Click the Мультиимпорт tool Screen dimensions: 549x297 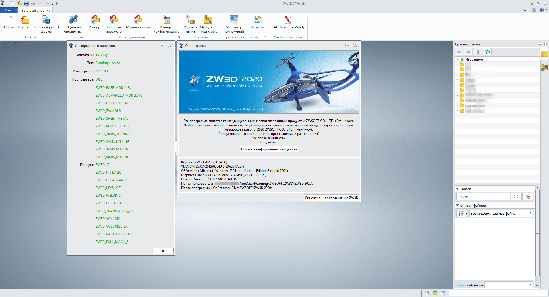[138, 23]
